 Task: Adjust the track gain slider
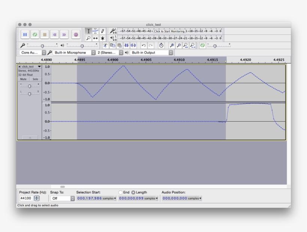pyautogui.click(x=30, y=86)
